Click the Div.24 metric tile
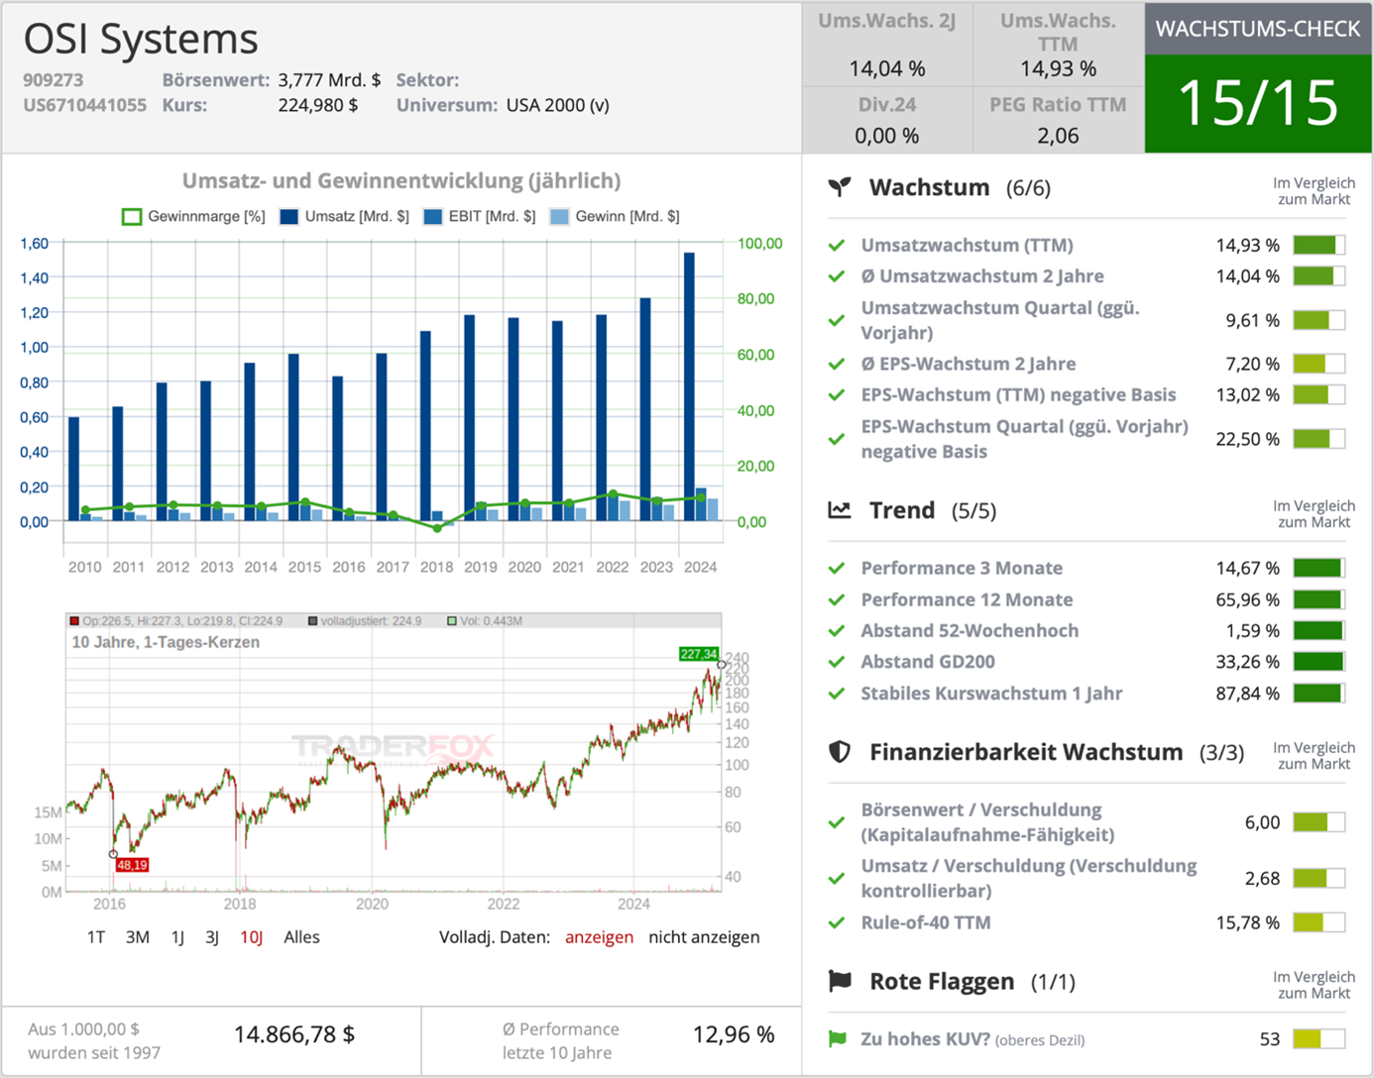This screenshot has height=1078, width=1374. coord(887,120)
